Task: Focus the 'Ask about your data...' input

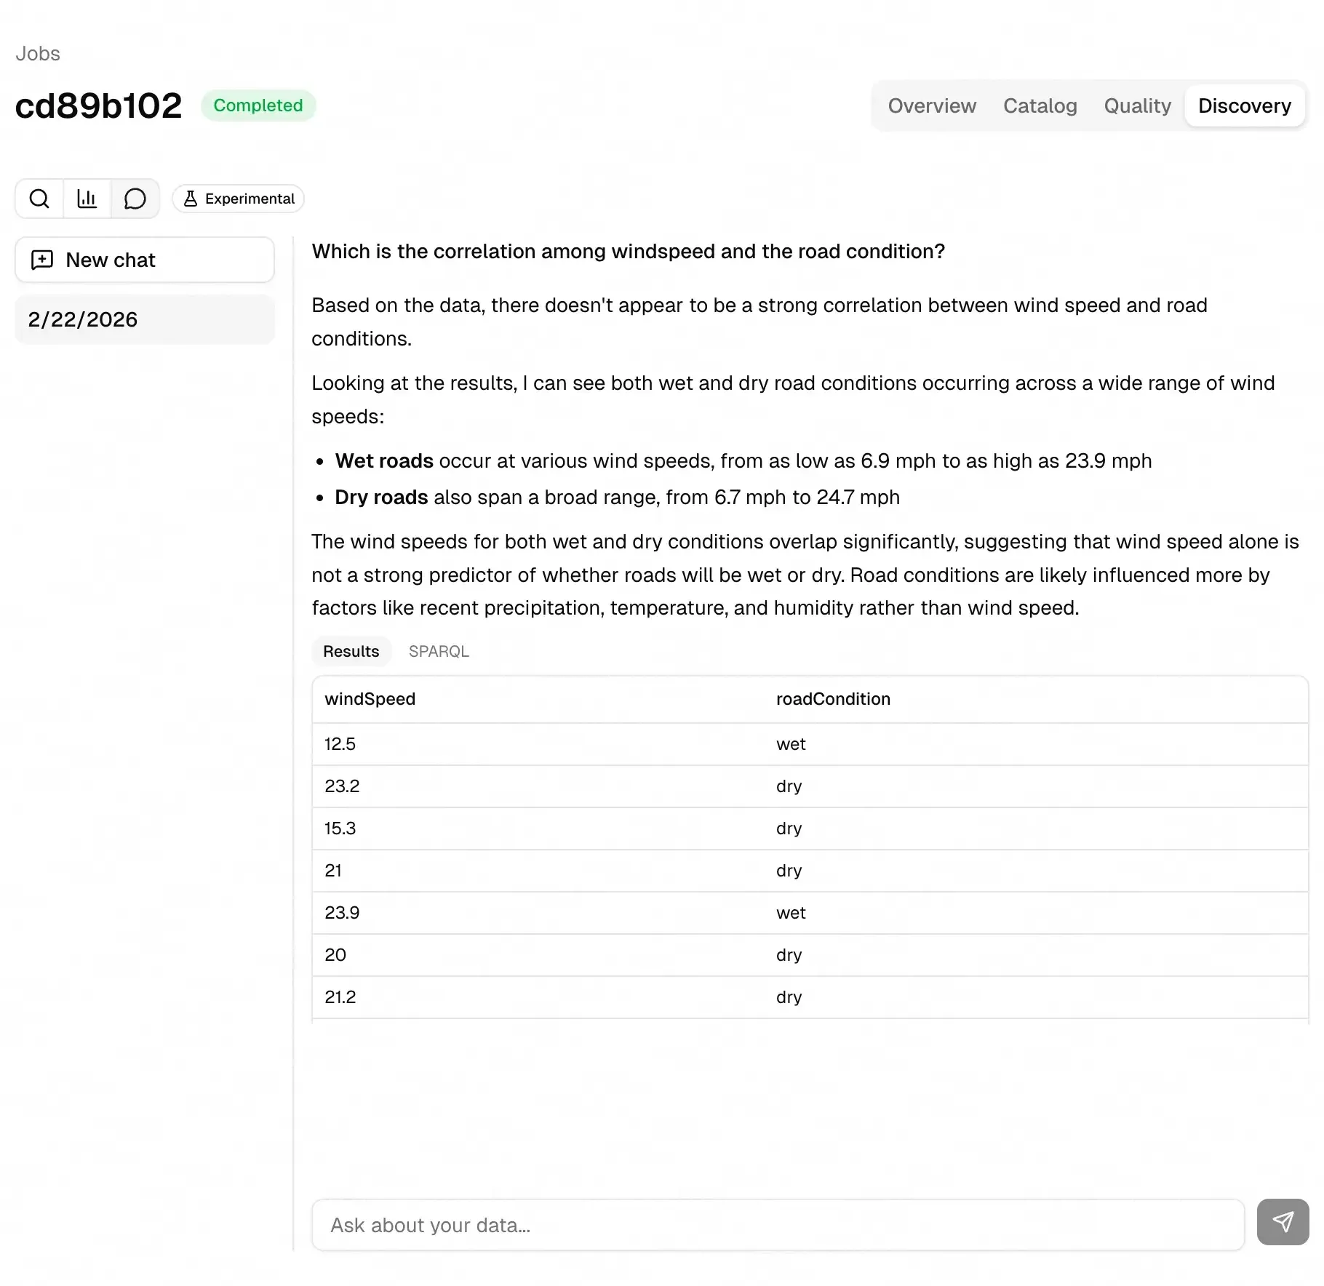Action: 777,1225
